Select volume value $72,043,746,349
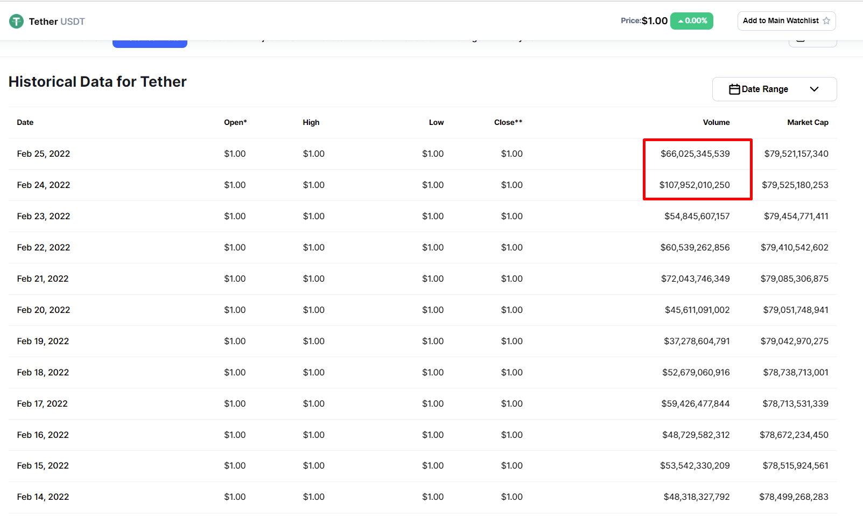863x516 pixels. pyautogui.click(x=696, y=278)
